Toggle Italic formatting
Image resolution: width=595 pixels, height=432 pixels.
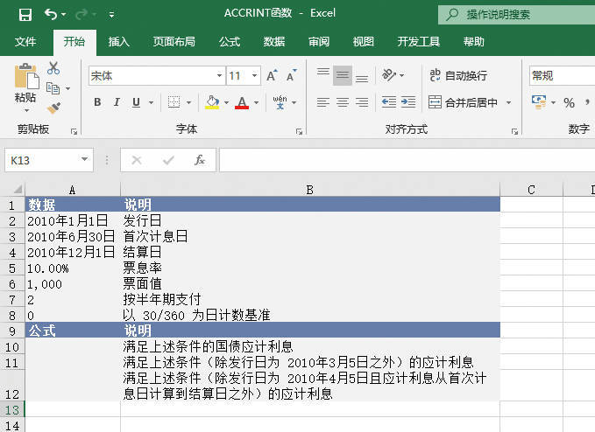117,102
